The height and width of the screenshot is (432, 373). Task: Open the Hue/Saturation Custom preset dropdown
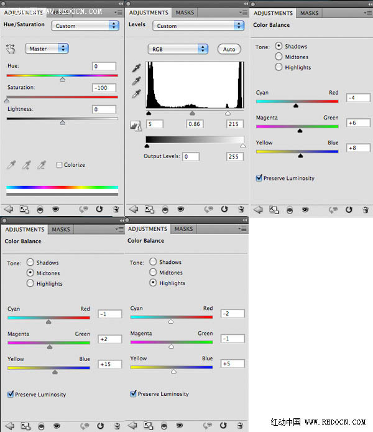coord(85,26)
